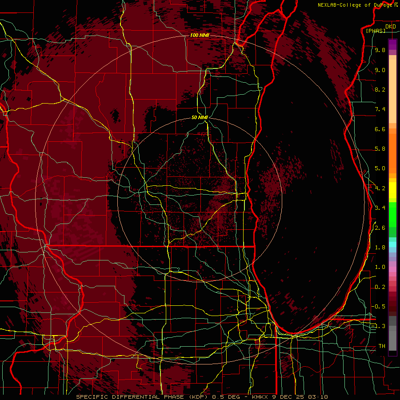Click the 3.4 scale value
The image size is (400, 400).
pos(380,208)
